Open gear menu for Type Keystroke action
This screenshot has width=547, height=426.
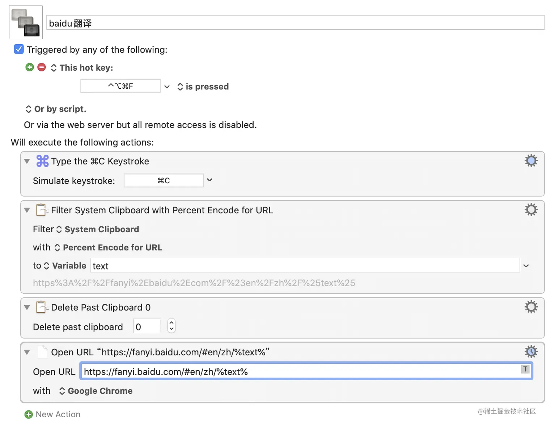(x=531, y=160)
